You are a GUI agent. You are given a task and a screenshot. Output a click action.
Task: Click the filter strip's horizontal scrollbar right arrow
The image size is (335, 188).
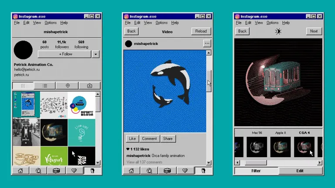[x=320, y=162]
